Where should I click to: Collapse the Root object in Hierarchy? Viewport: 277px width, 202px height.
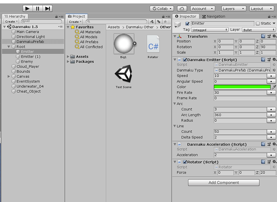(9, 46)
